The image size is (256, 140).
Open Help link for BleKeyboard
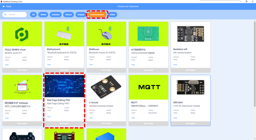tap(49, 64)
